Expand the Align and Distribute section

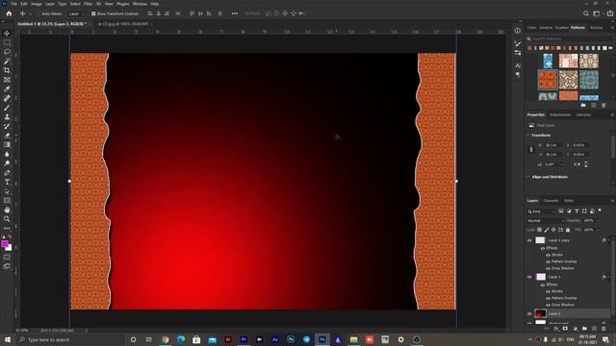click(528, 177)
